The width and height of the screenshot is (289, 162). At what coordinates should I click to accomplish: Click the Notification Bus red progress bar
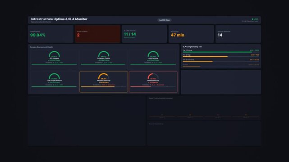coord(153,86)
